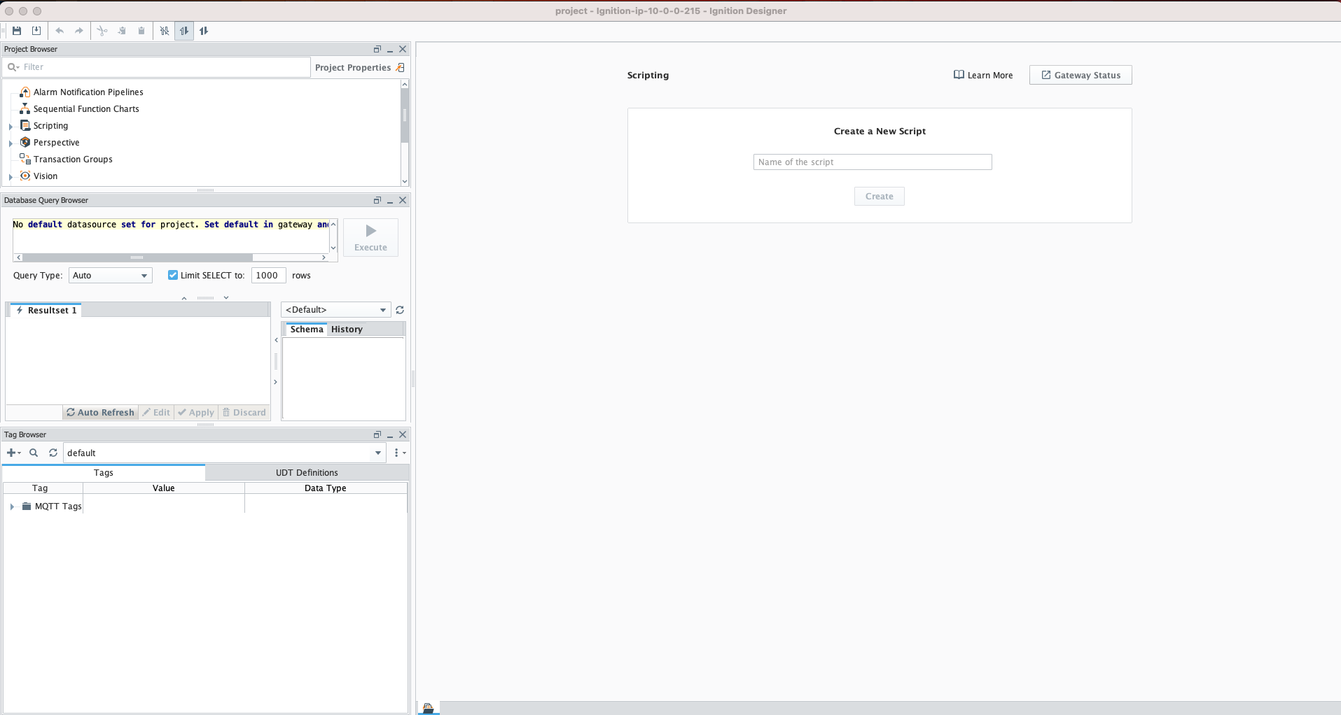
Task: Refresh the Tag Browser with the refresh icon
Action: [x=53, y=453]
